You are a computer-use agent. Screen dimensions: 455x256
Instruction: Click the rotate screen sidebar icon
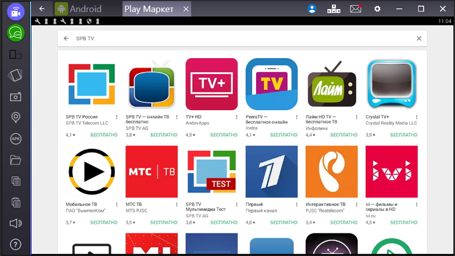coord(16,76)
